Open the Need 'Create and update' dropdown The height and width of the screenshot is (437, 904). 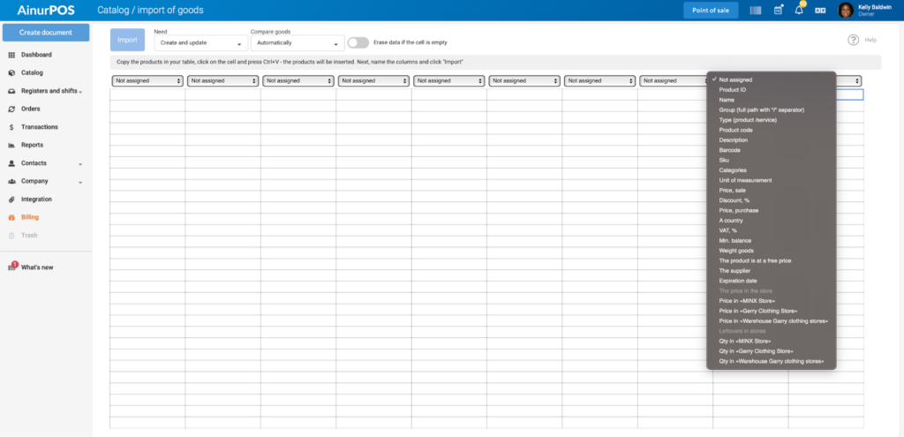pyautogui.click(x=201, y=43)
